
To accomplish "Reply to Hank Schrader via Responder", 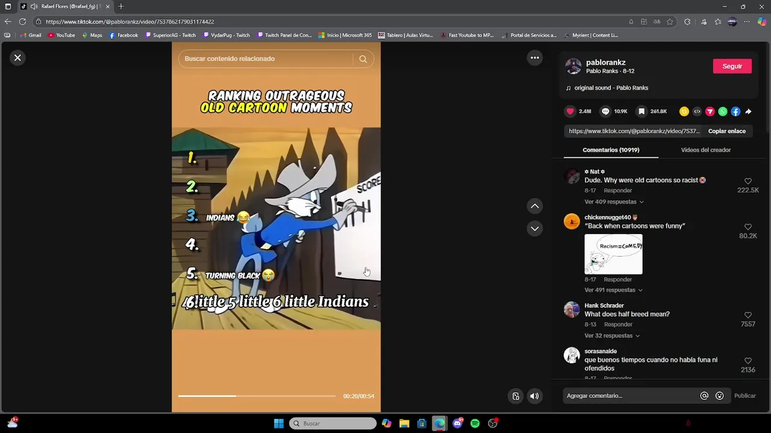I will (x=617, y=325).
